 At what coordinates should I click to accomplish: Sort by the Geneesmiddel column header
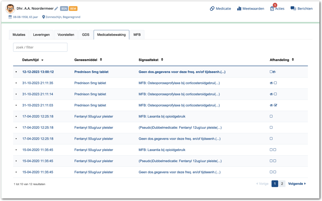pyautogui.click(x=88, y=60)
